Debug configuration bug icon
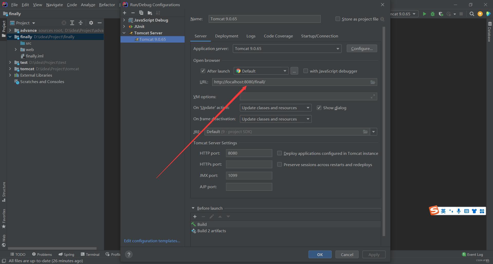This screenshot has width=493, height=264. pyautogui.click(x=433, y=14)
